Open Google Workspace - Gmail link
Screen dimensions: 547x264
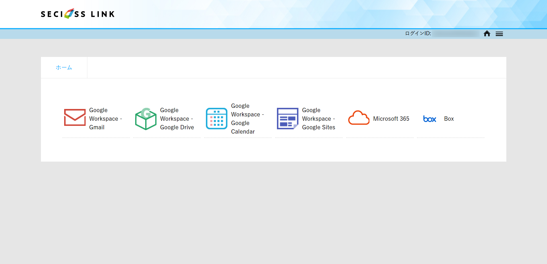click(106, 119)
